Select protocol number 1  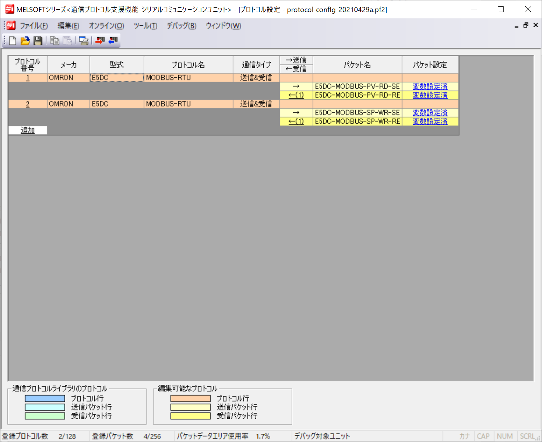(x=28, y=78)
